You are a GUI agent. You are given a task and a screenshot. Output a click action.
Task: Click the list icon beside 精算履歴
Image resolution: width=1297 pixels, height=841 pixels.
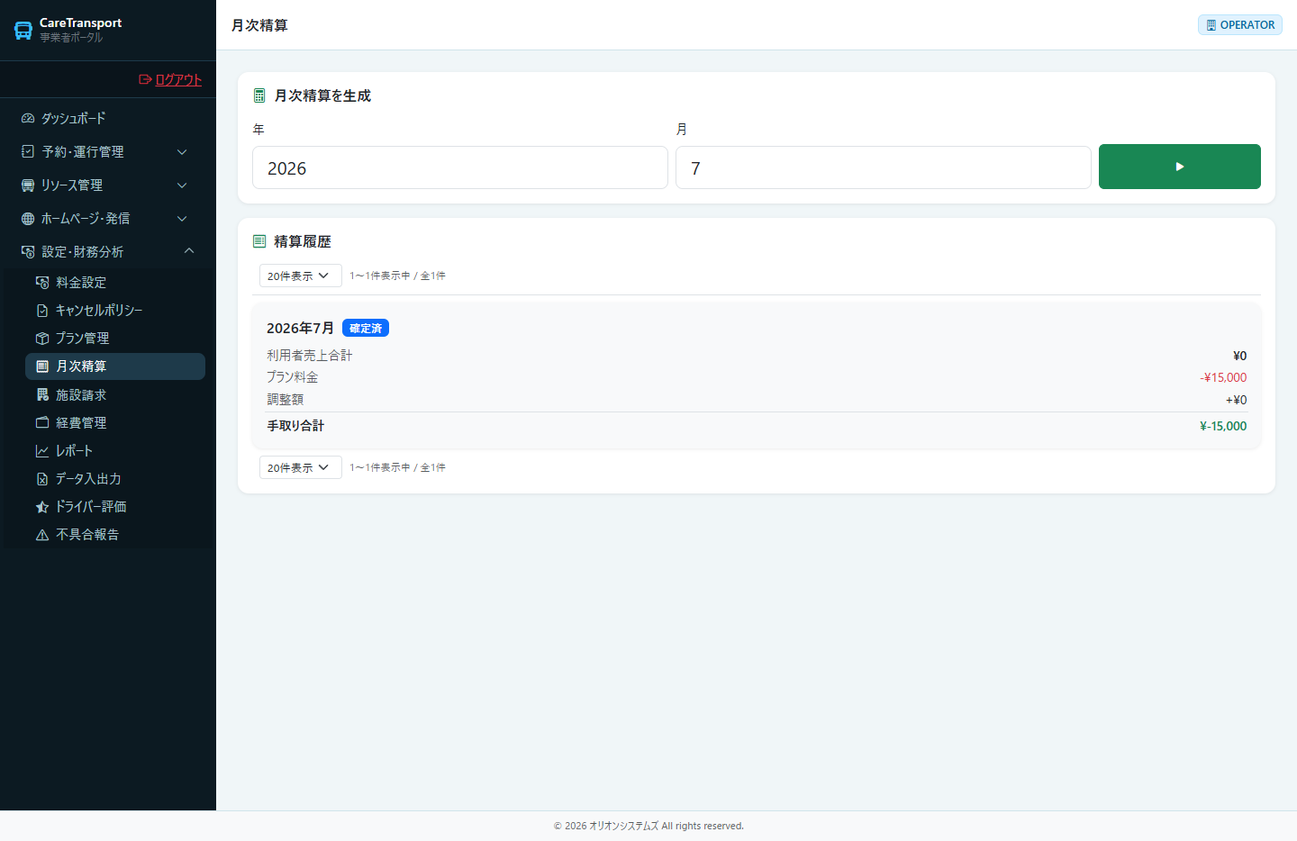click(x=259, y=241)
